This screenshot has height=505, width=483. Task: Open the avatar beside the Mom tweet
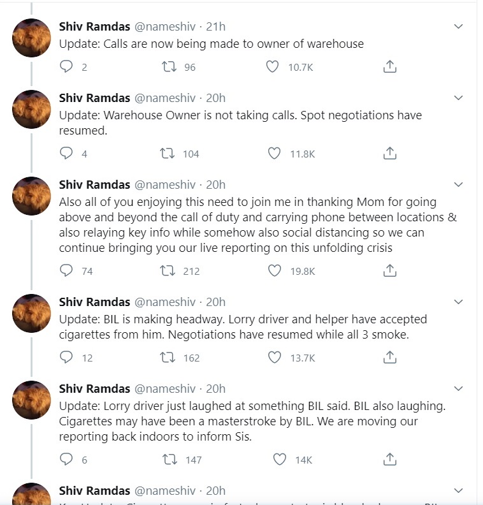pos(31,196)
